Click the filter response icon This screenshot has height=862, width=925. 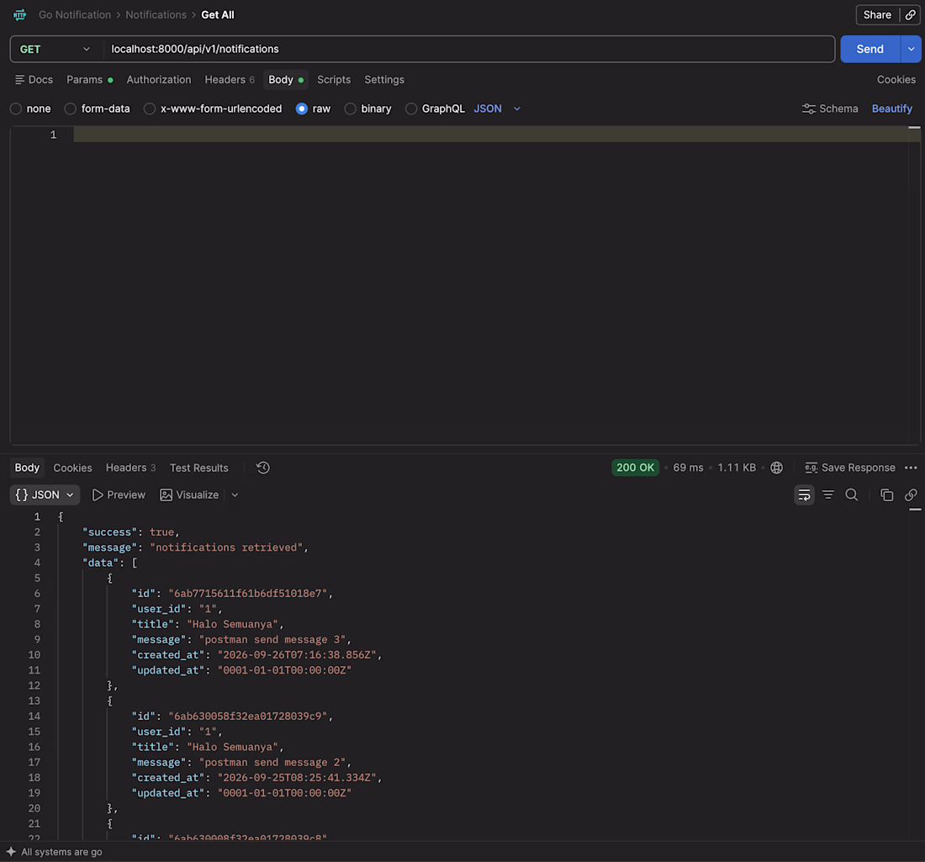coord(828,495)
